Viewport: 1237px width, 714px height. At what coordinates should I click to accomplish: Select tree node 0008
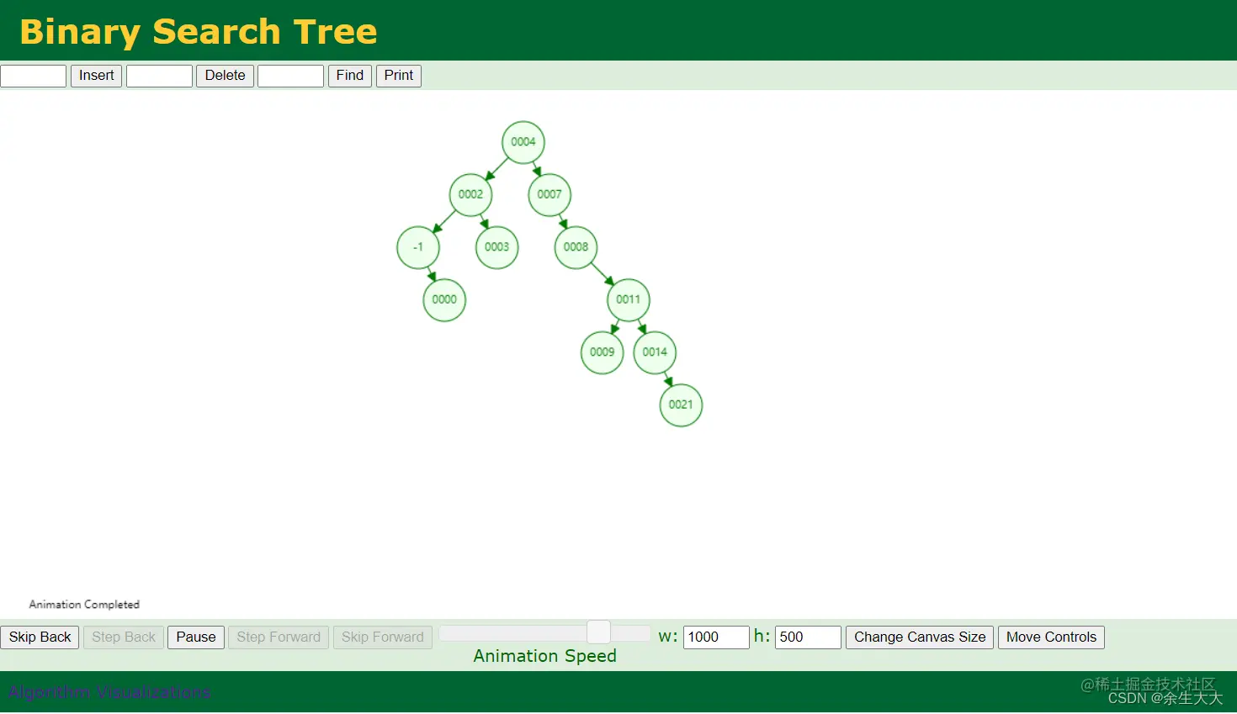click(576, 247)
